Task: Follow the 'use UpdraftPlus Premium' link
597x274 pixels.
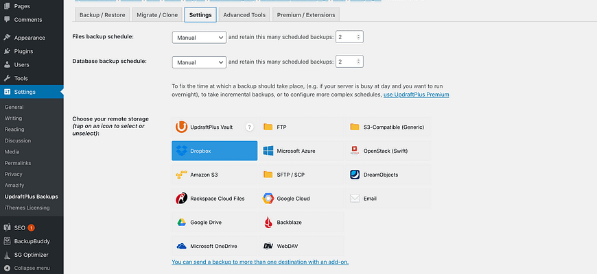Action: click(x=416, y=95)
